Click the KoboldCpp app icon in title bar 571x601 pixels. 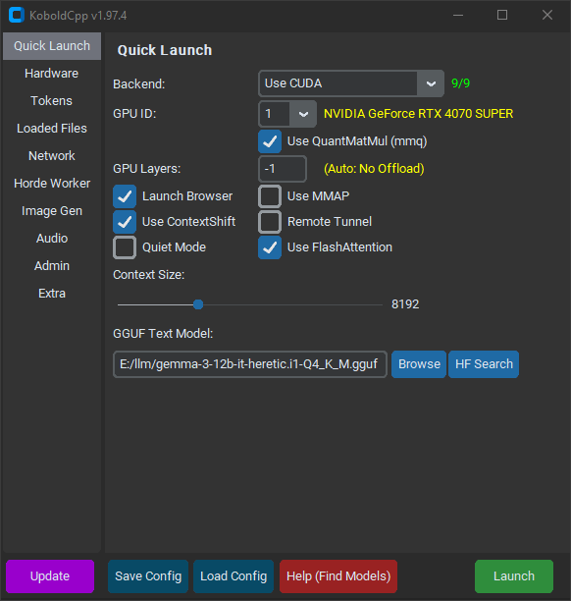pos(17,15)
